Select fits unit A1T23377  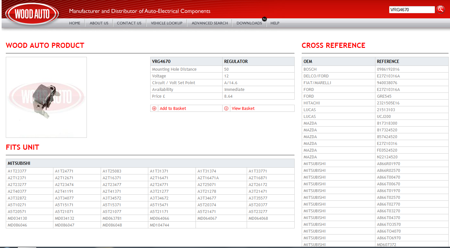click(17, 171)
